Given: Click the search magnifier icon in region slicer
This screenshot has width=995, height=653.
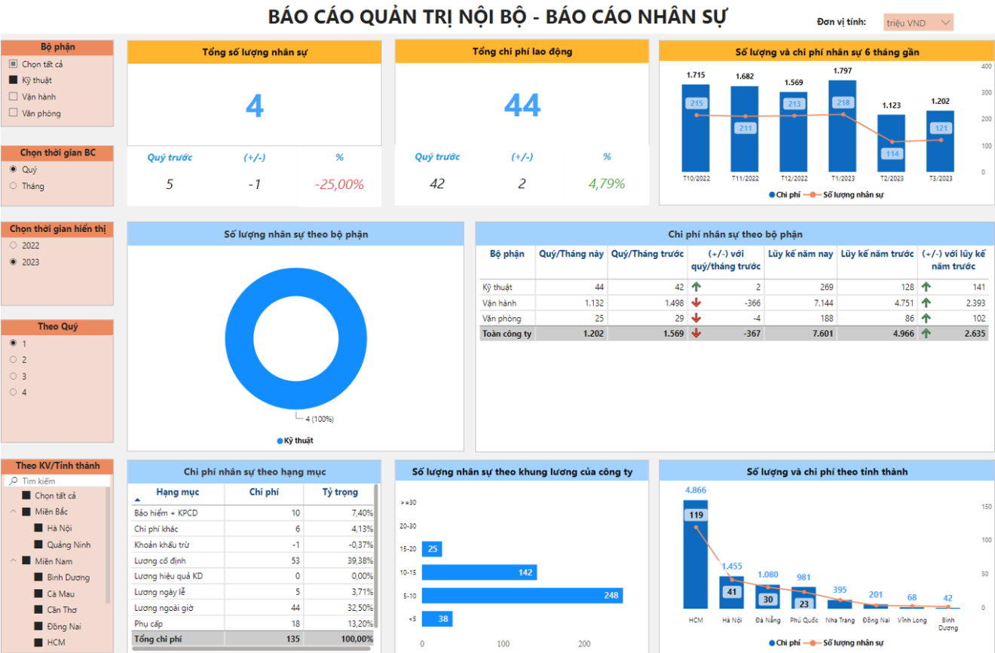Looking at the screenshot, I should [12, 481].
